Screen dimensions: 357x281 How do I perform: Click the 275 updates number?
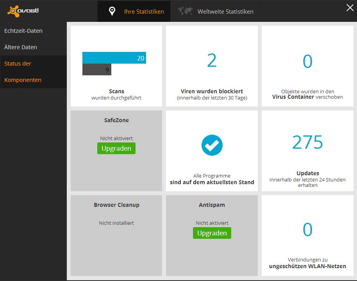point(307,142)
